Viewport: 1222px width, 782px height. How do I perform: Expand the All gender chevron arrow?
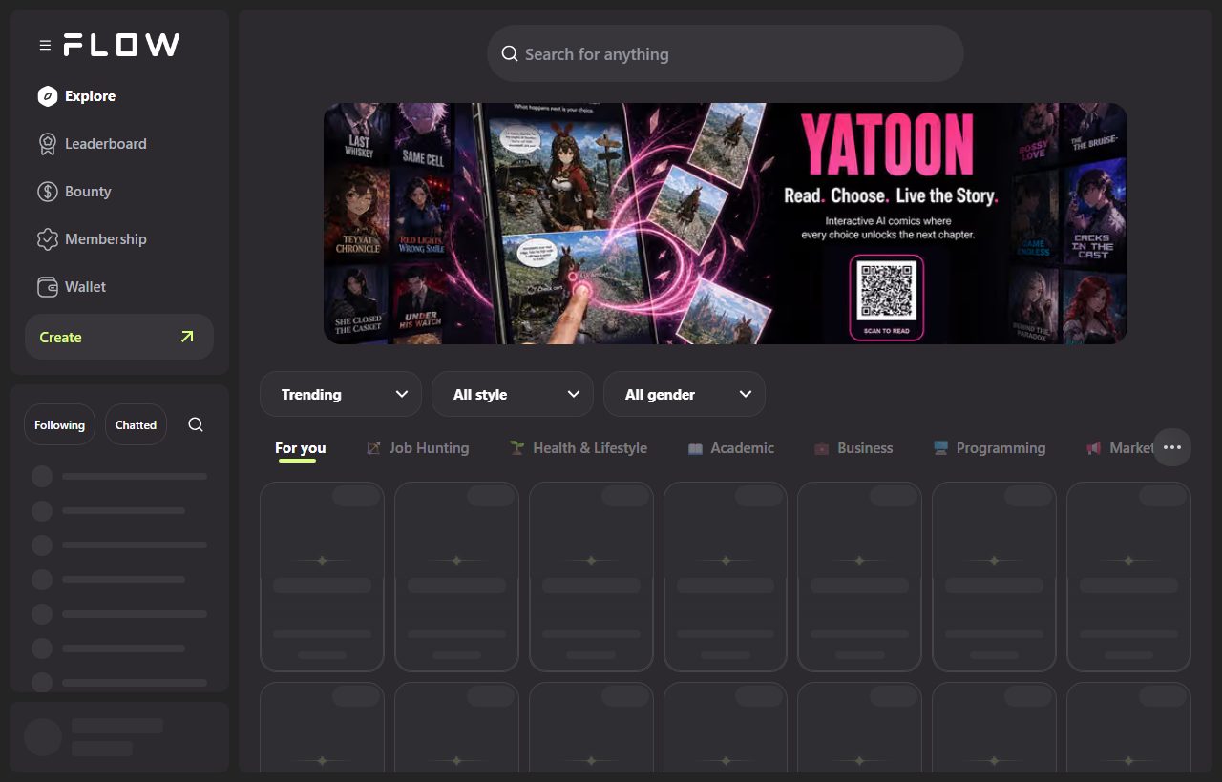coord(746,394)
